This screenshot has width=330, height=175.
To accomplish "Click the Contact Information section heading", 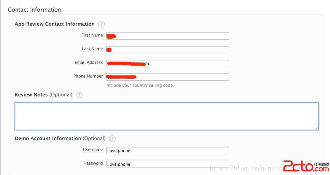I will click(x=35, y=10).
